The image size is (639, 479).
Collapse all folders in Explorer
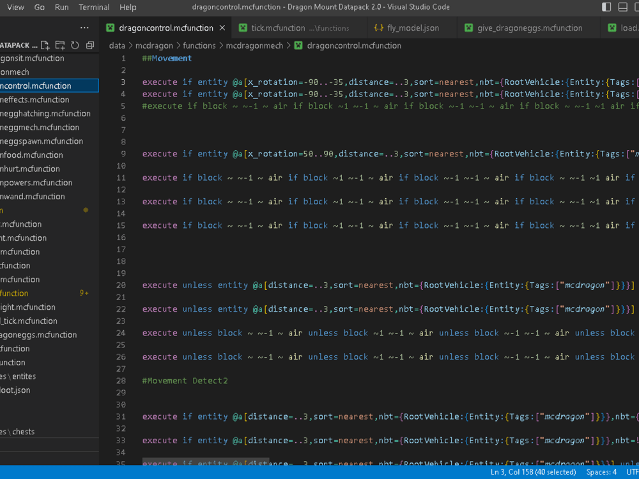coord(90,45)
